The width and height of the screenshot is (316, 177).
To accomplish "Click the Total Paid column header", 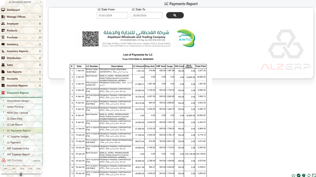I will pyautogui.click(x=201, y=66).
